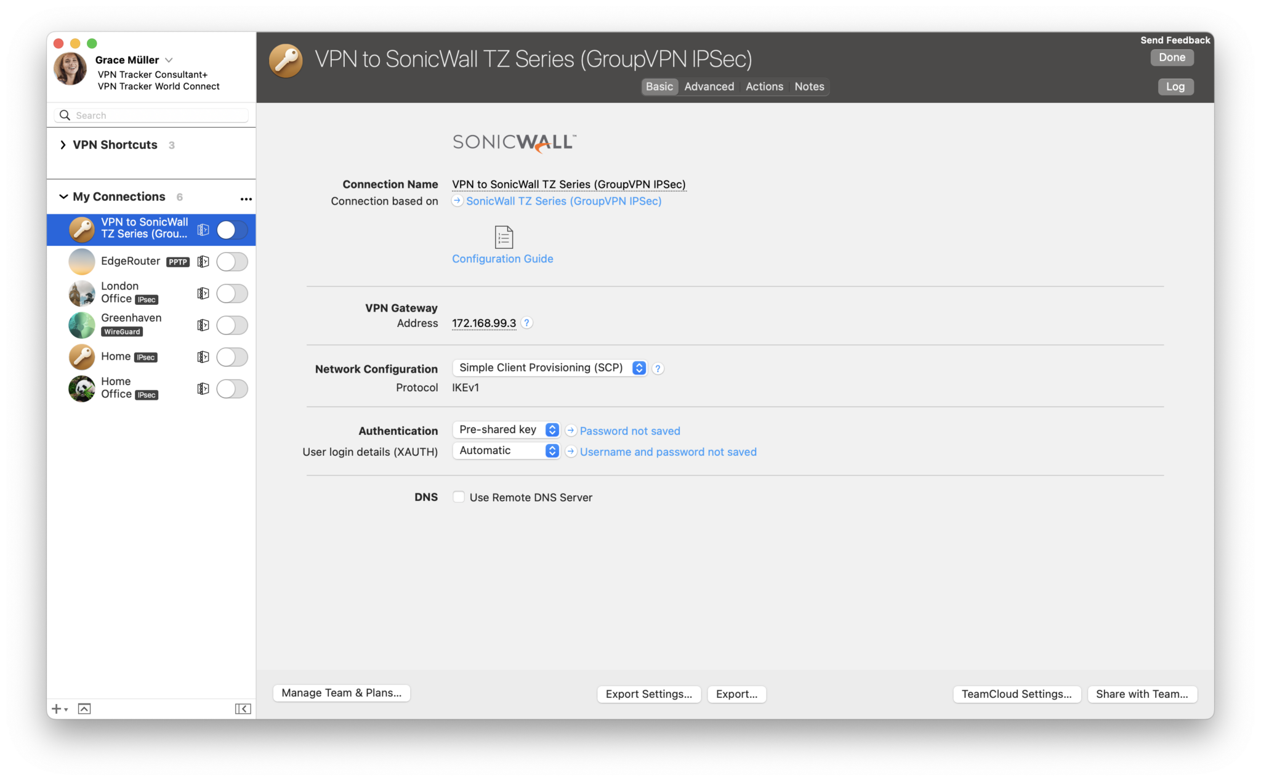Open the Username and password not saved link

668,451
